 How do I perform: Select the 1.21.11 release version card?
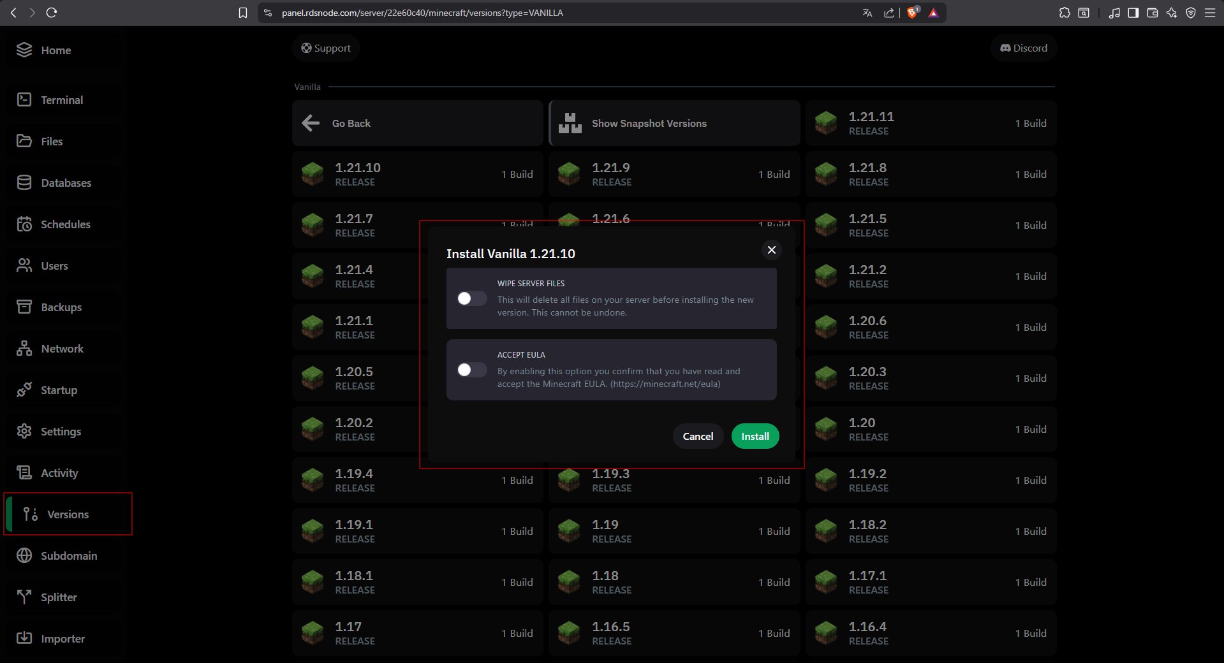(x=931, y=123)
